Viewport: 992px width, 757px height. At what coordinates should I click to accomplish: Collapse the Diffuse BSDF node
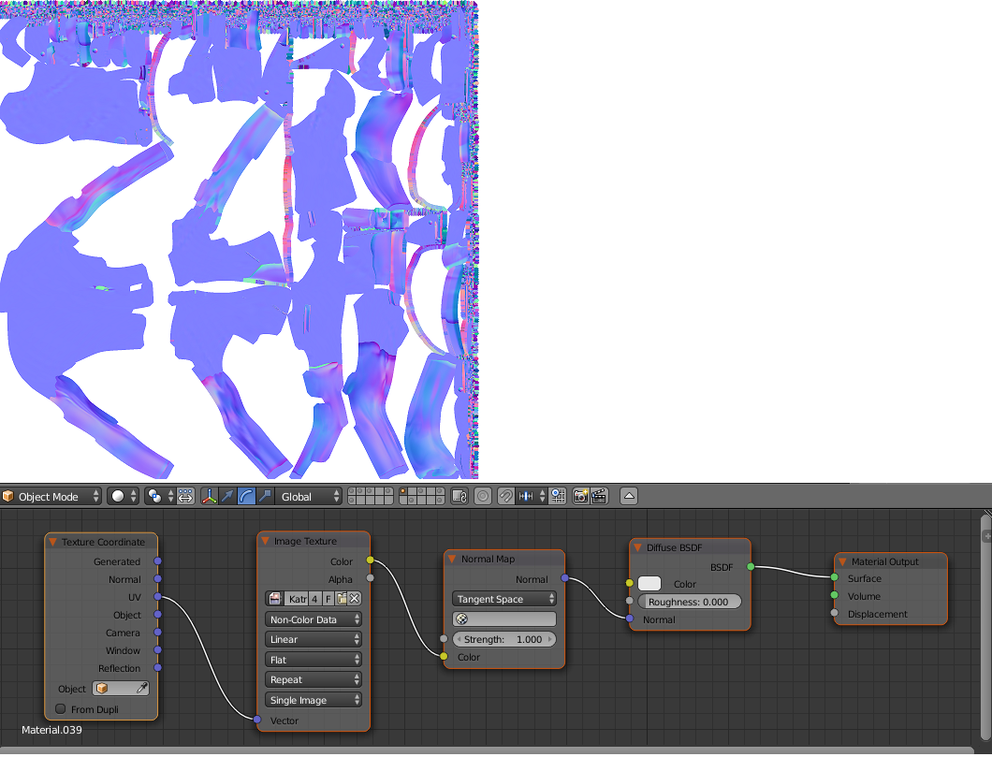point(637,547)
